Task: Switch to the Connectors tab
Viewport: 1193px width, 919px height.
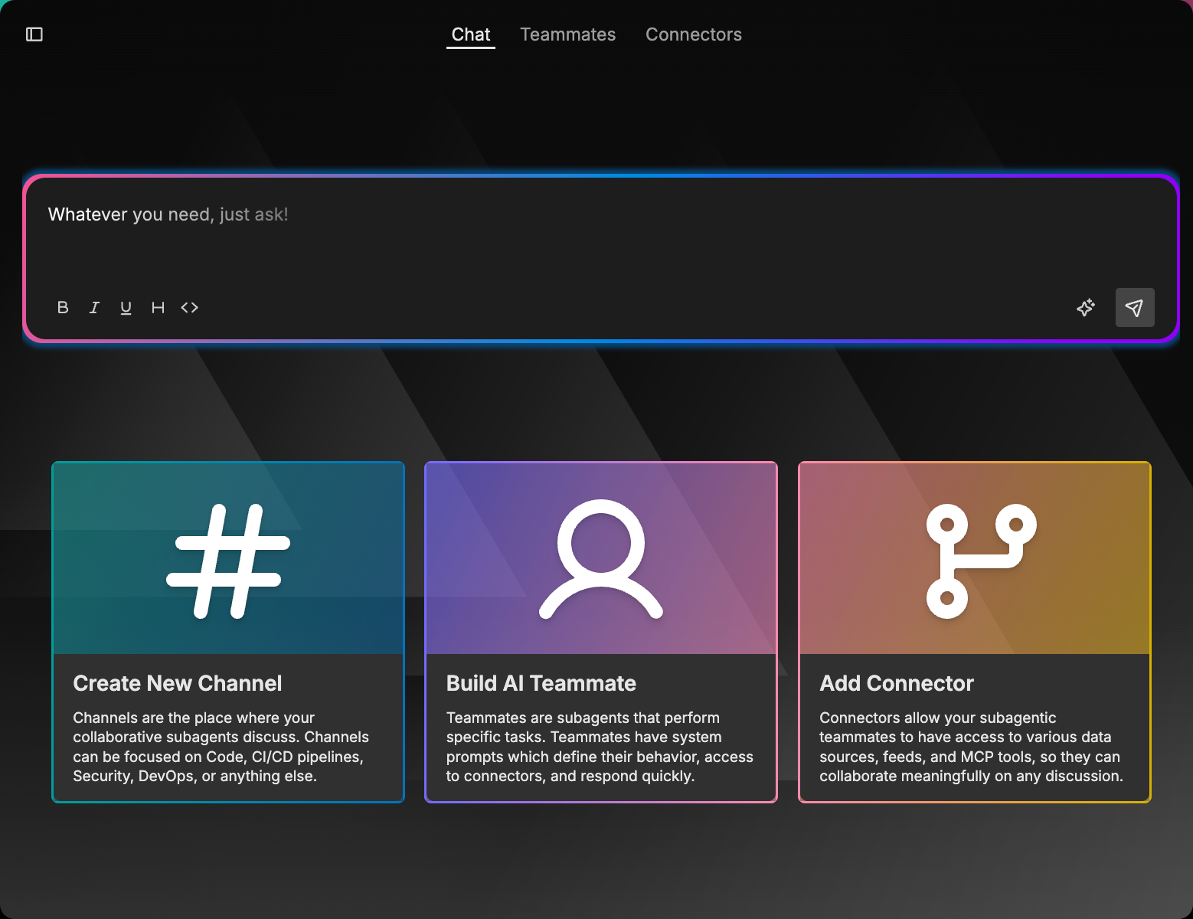Action: pos(693,34)
